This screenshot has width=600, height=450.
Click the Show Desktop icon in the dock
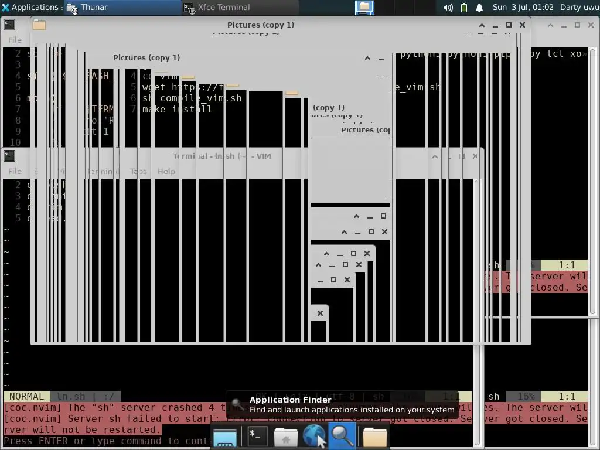tap(225, 438)
